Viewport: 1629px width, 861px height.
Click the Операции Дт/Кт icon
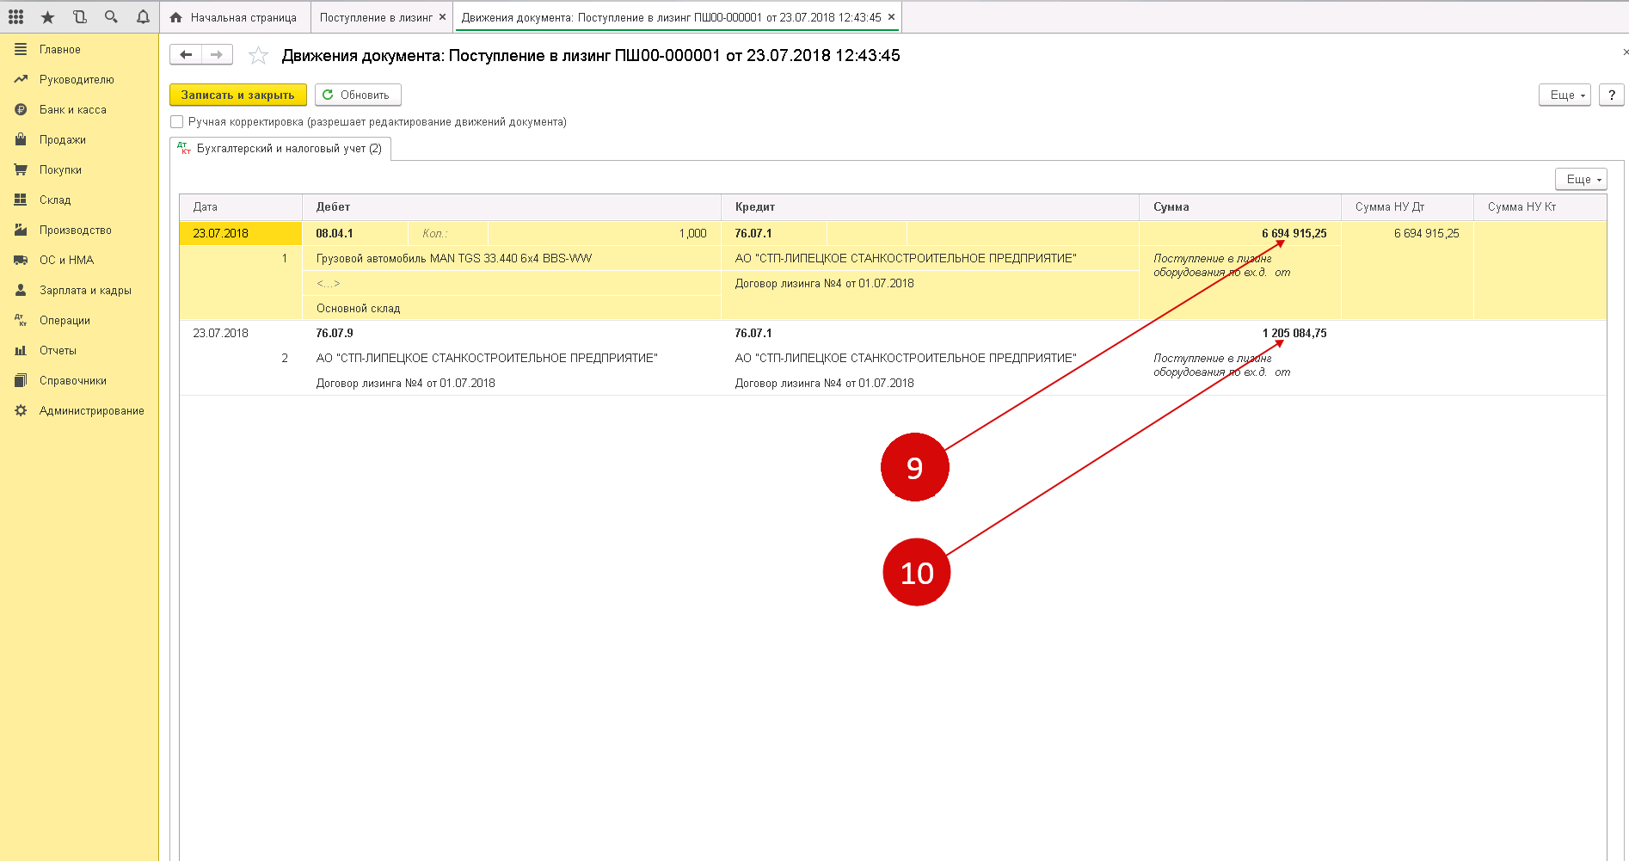coord(21,320)
